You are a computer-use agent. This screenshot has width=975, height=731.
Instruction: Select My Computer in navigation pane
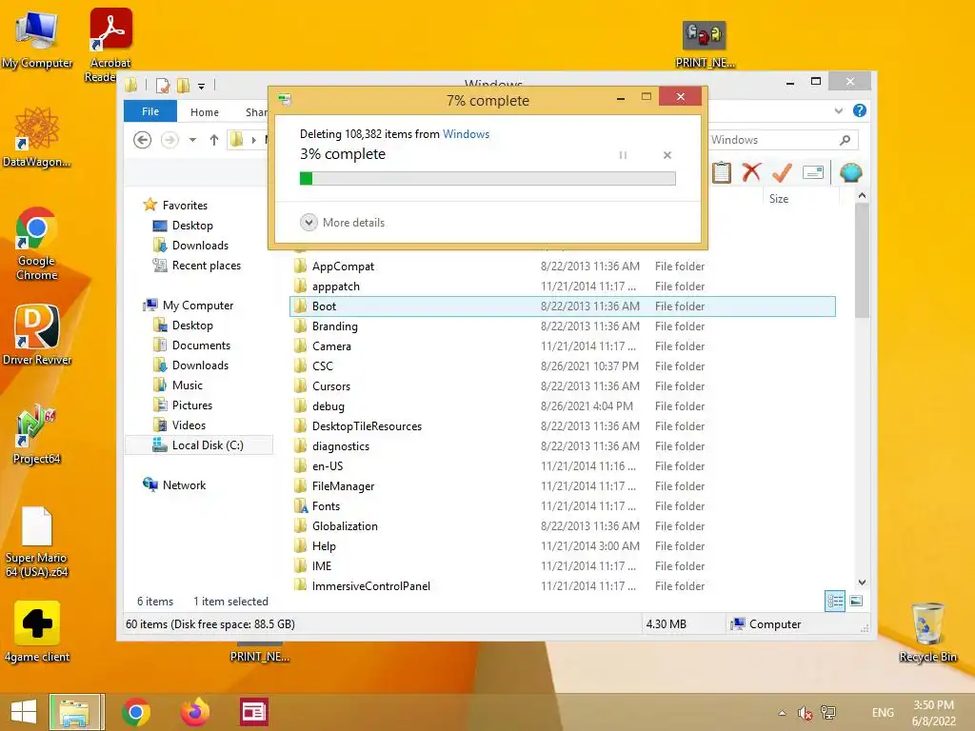[x=198, y=306]
